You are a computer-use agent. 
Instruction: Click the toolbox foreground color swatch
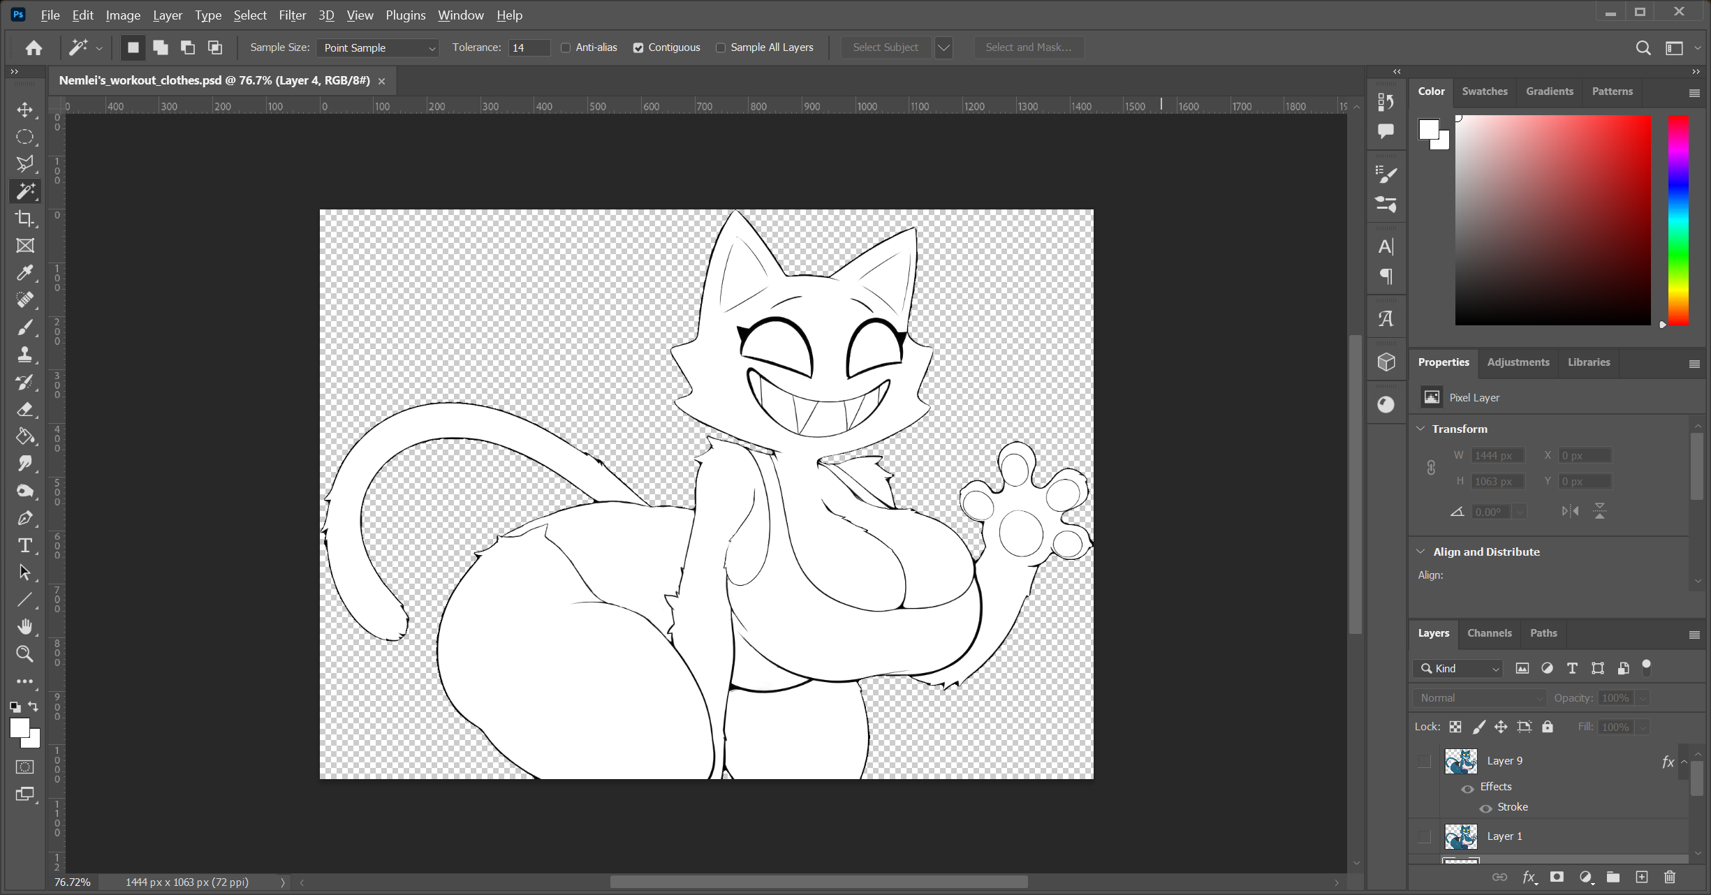click(x=20, y=727)
